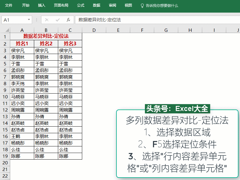Click the formula bar Enter checkmark icon
The width and height of the screenshot is (240, 180).
tap(57, 19)
